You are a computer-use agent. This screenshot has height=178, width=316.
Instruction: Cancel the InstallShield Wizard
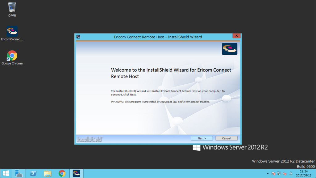[226, 138]
